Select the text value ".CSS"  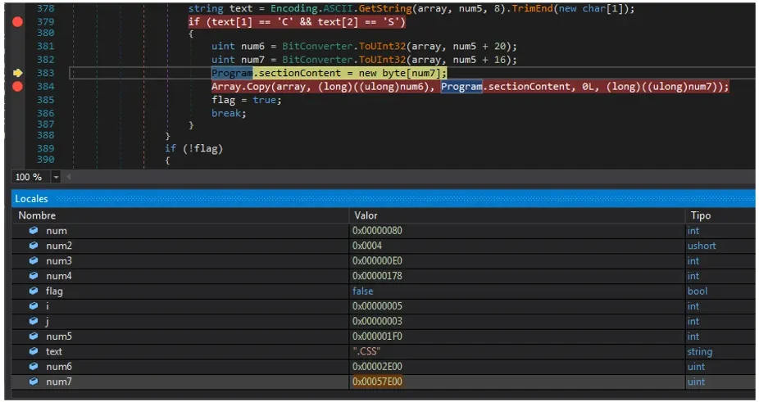[366, 351]
